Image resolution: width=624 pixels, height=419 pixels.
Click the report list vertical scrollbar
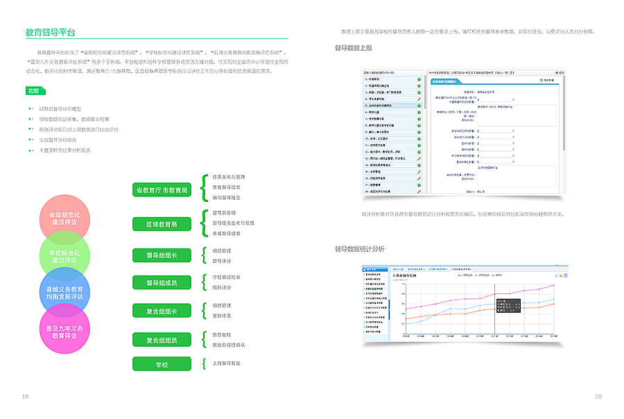tap(426, 92)
